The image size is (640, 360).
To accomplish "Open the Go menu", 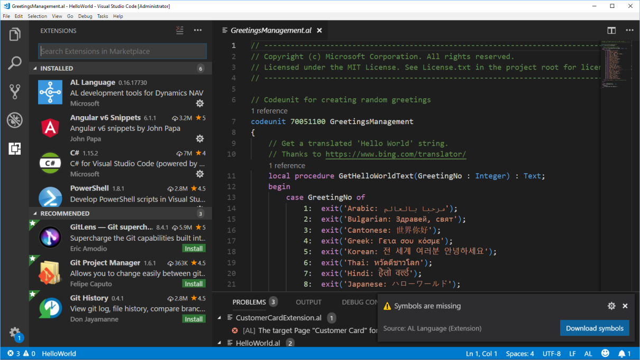I will [x=70, y=16].
